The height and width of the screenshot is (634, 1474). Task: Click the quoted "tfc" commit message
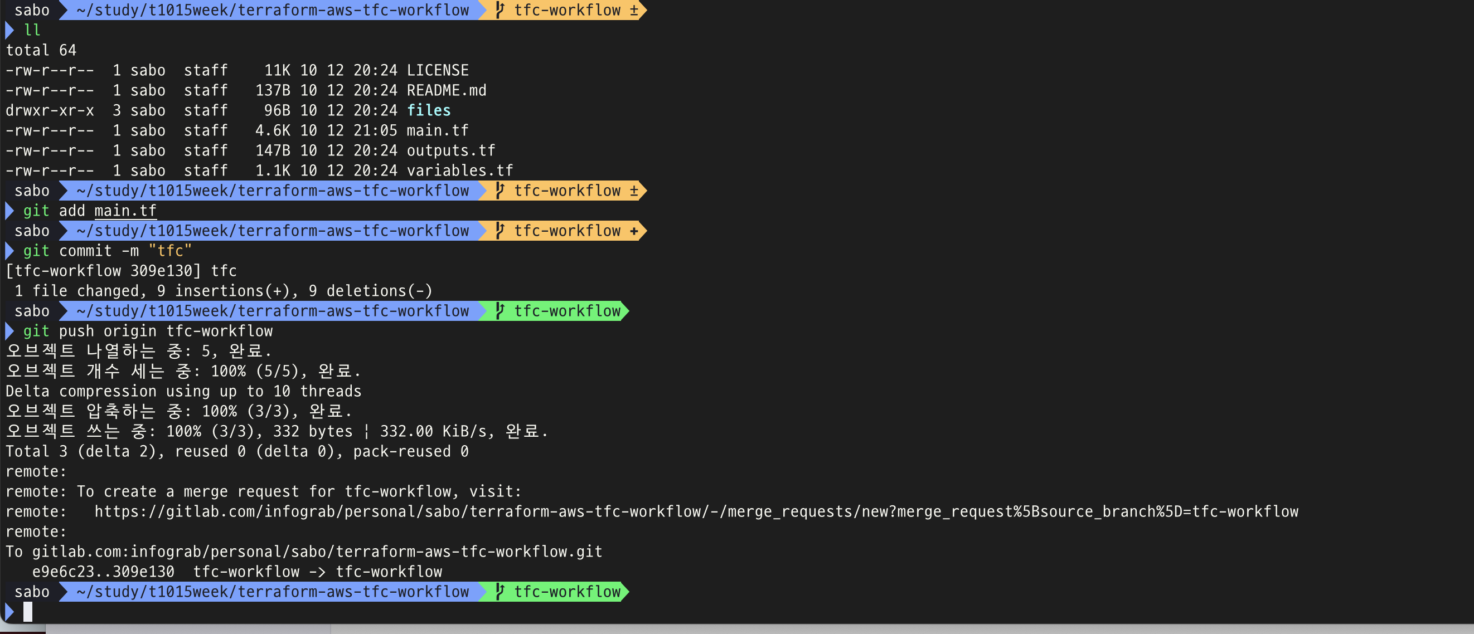point(170,251)
